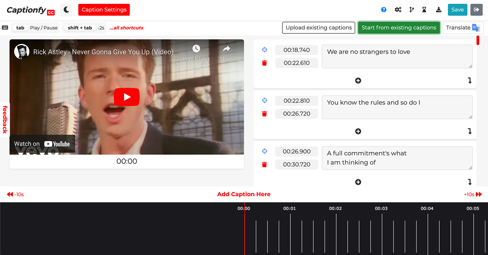Toggle dark mode with the moon icon
Viewport: 488px width, 255px height.
click(66, 10)
